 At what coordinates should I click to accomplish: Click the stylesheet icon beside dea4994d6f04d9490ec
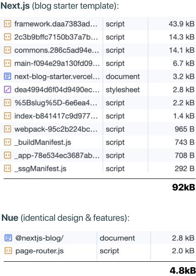click(7, 90)
